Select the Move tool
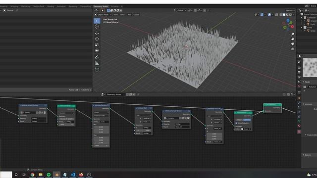The height and width of the screenshot is (178, 317). click(x=97, y=33)
